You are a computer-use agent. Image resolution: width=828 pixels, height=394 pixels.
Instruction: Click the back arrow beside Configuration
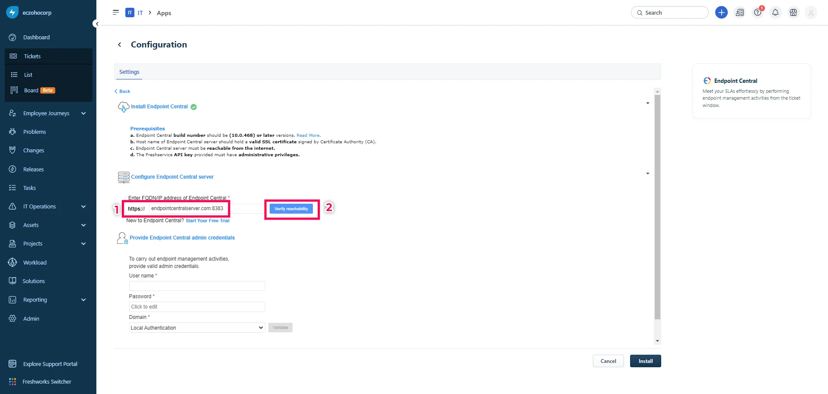click(x=120, y=44)
